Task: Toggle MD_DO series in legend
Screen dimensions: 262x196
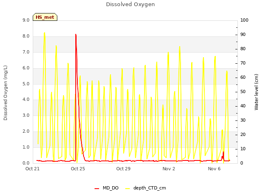Action: (x=111, y=188)
